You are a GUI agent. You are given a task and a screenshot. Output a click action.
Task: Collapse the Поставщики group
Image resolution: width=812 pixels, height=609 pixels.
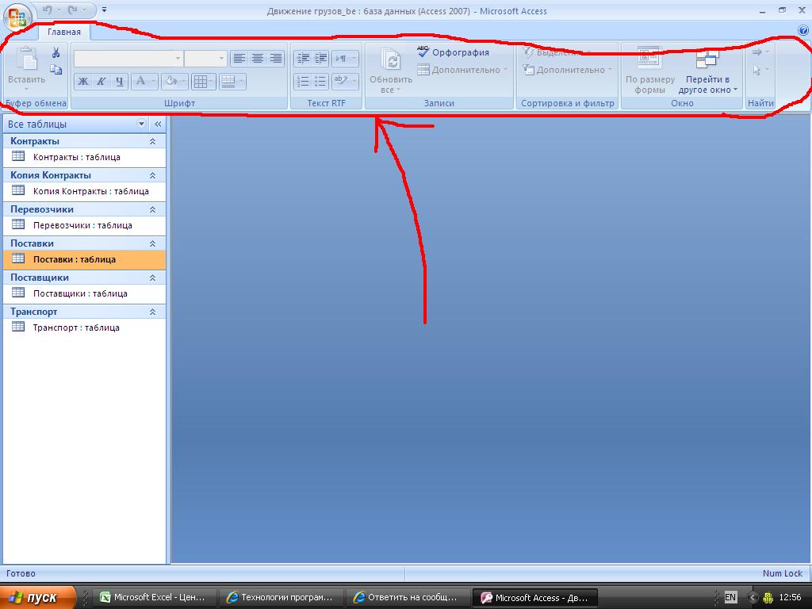tap(152, 278)
